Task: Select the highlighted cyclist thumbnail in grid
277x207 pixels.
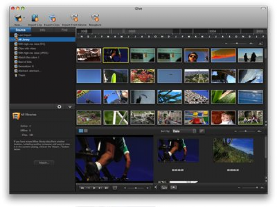Action: coord(116,55)
